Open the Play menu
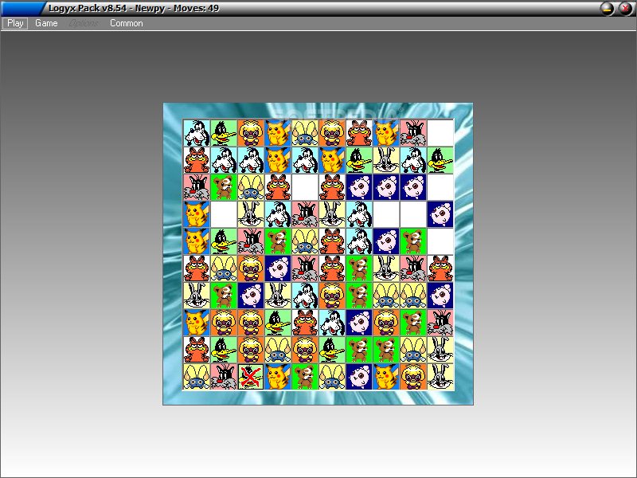The width and height of the screenshot is (637, 478). [x=15, y=23]
